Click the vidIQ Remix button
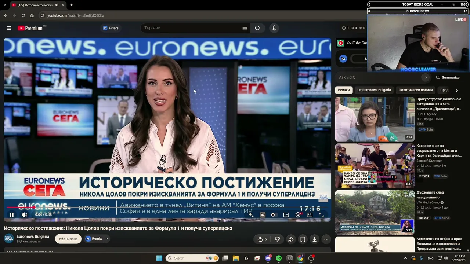Screen dimensions: 470x264 point(94,239)
